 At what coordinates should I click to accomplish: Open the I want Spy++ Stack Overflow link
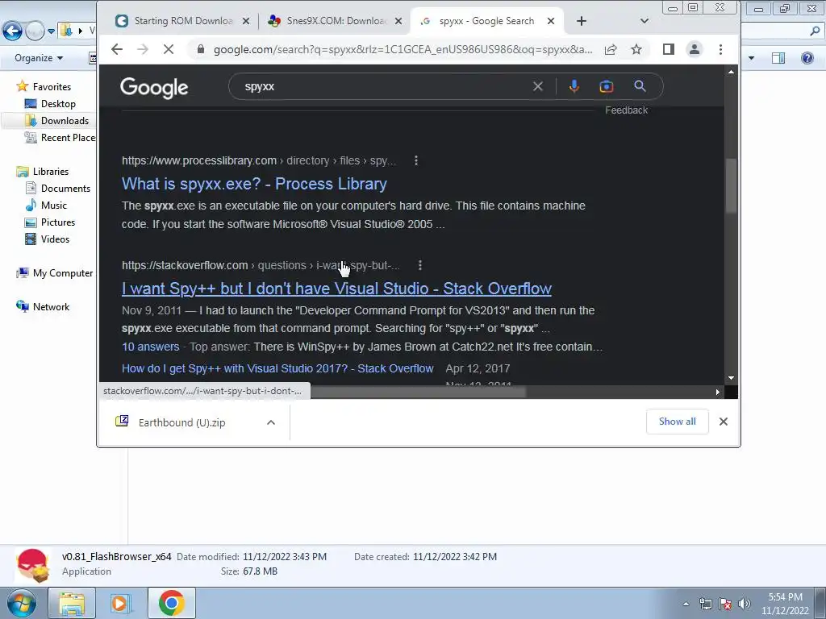336,289
